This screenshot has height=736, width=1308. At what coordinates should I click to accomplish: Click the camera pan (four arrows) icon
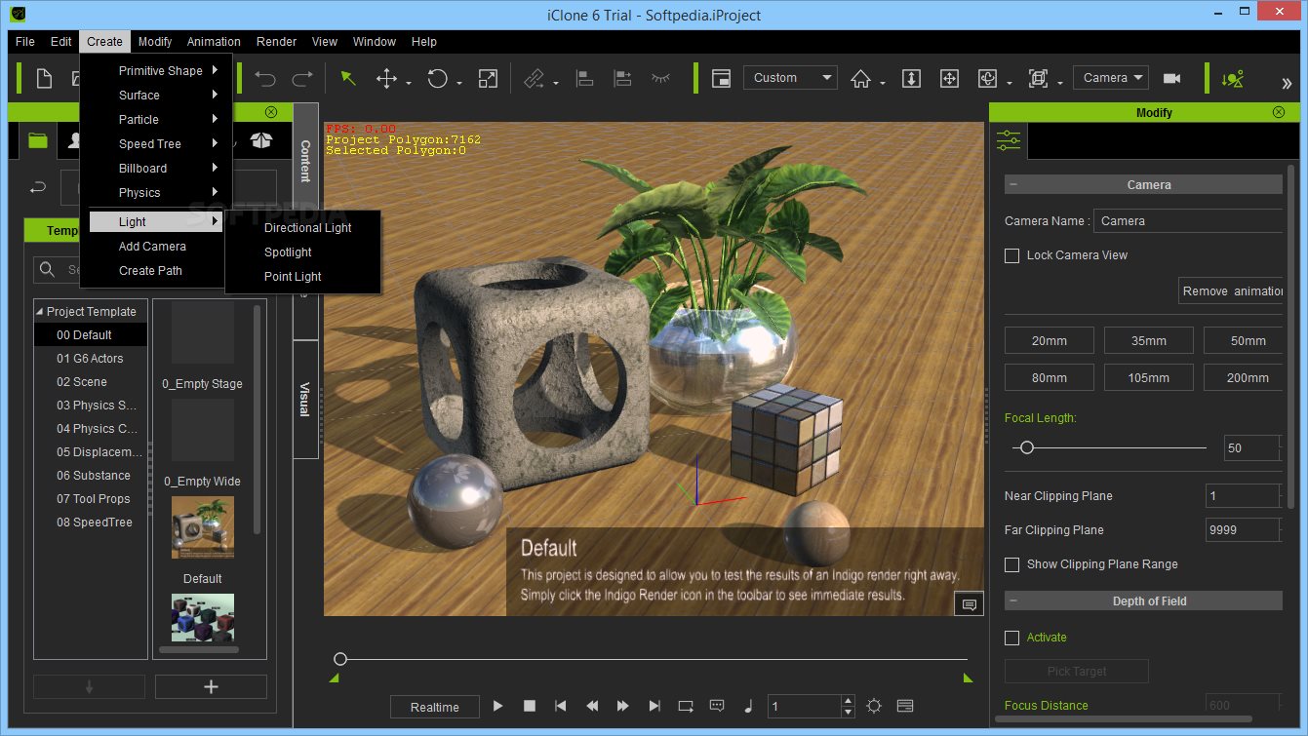(949, 78)
